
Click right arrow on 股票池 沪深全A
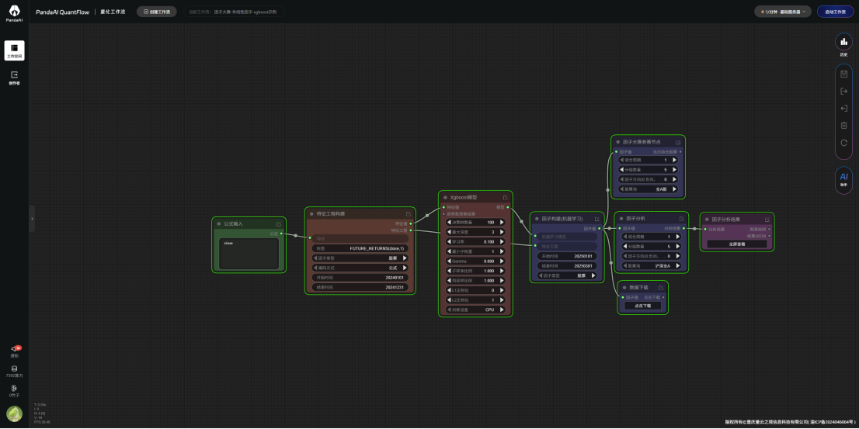point(678,265)
